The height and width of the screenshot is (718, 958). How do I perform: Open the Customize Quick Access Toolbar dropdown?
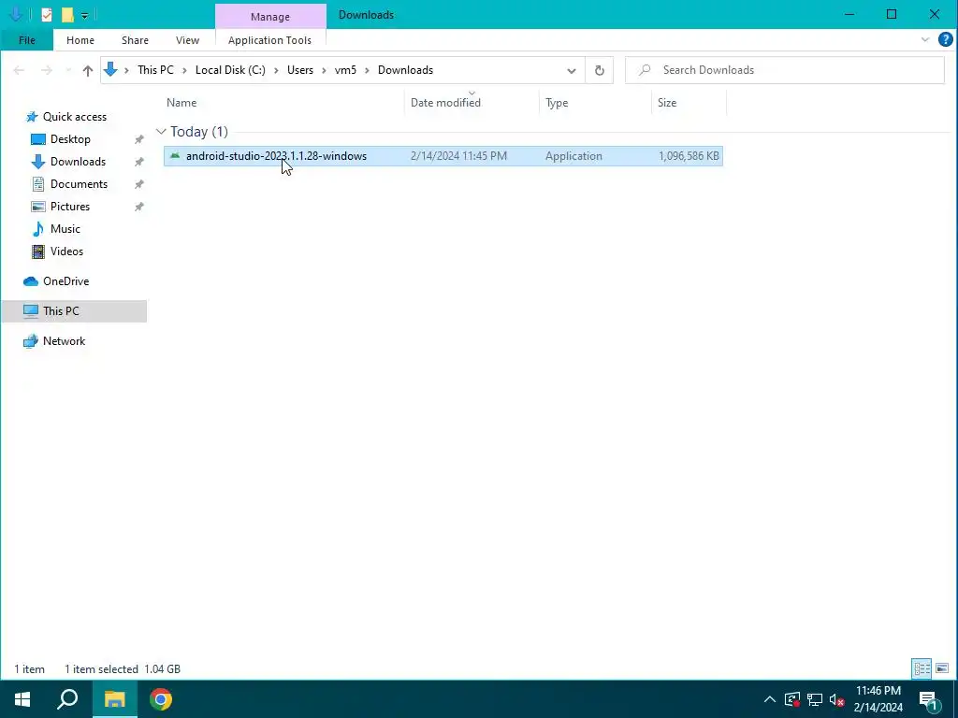click(85, 15)
